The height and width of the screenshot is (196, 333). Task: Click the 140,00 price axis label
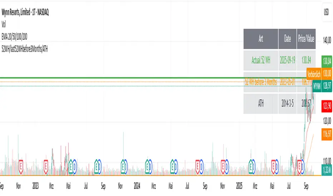point(327,40)
